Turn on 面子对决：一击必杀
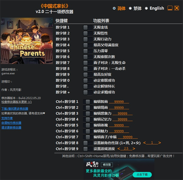This screenshot has height=180, width=183. pyautogui.click(x=88, y=69)
